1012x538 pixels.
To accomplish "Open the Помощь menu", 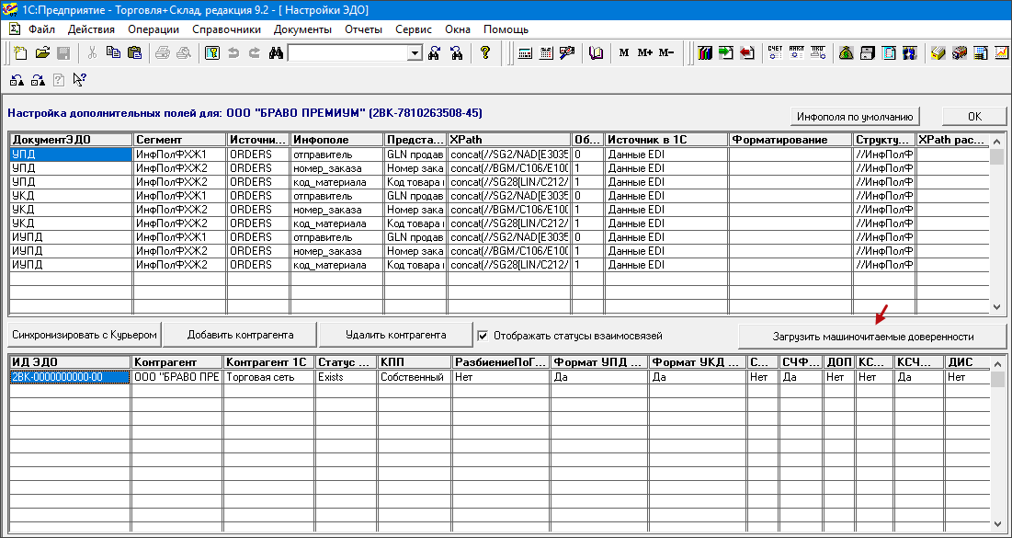I will (x=506, y=29).
